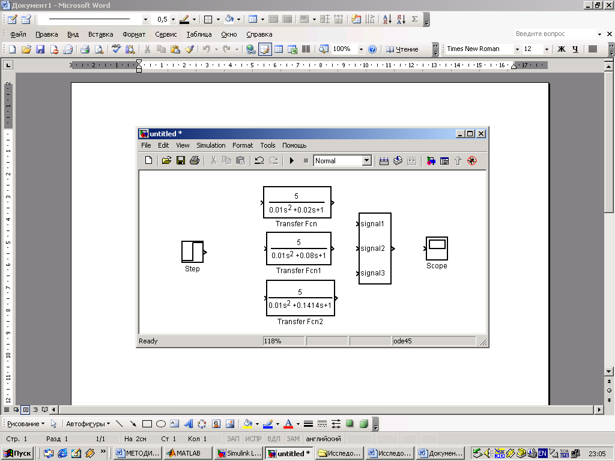The image size is (615, 461).
Task: Select the Oval drawing tool
Action: [x=161, y=424]
